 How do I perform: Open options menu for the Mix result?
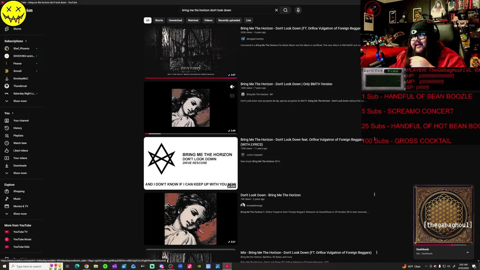[x=376, y=252]
